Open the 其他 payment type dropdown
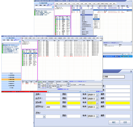The height and width of the screenshot is (127, 133). 44,117
